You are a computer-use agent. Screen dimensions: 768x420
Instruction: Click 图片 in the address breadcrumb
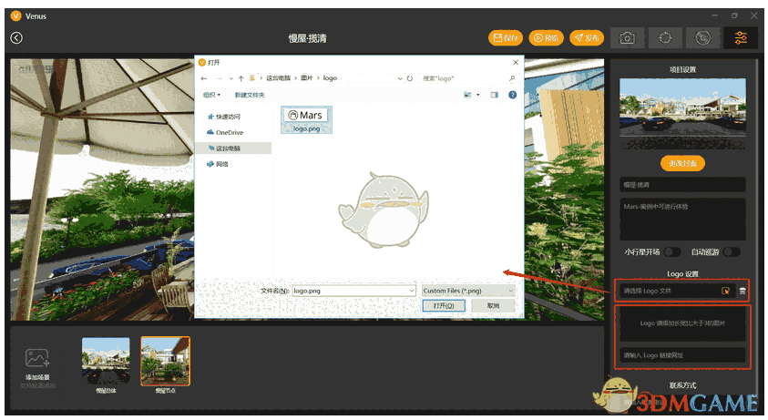[x=307, y=78]
